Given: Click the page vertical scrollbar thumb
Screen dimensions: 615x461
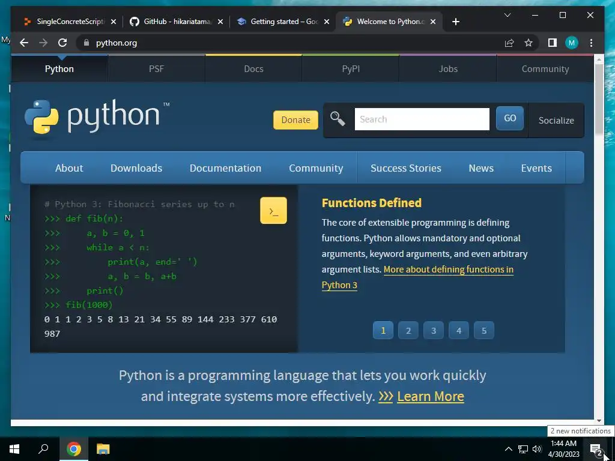Looking at the screenshot, I should (x=599, y=99).
